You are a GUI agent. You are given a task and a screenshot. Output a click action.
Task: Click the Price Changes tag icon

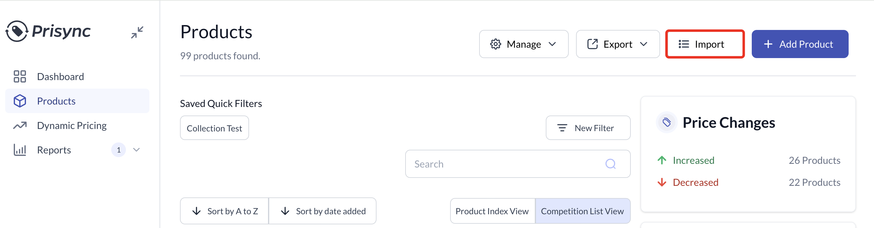click(667, 122)
